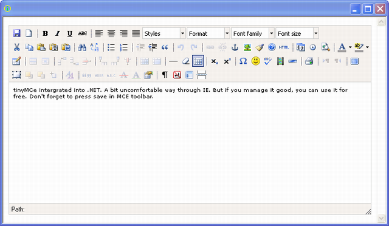Run spell checker
389x226 pixels.
coord(268,61)
